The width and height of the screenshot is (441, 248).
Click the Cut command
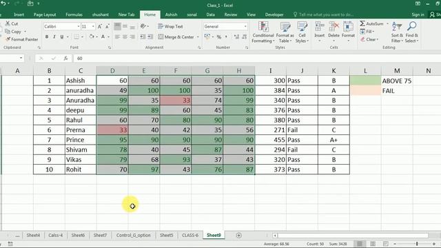[12, 24]
